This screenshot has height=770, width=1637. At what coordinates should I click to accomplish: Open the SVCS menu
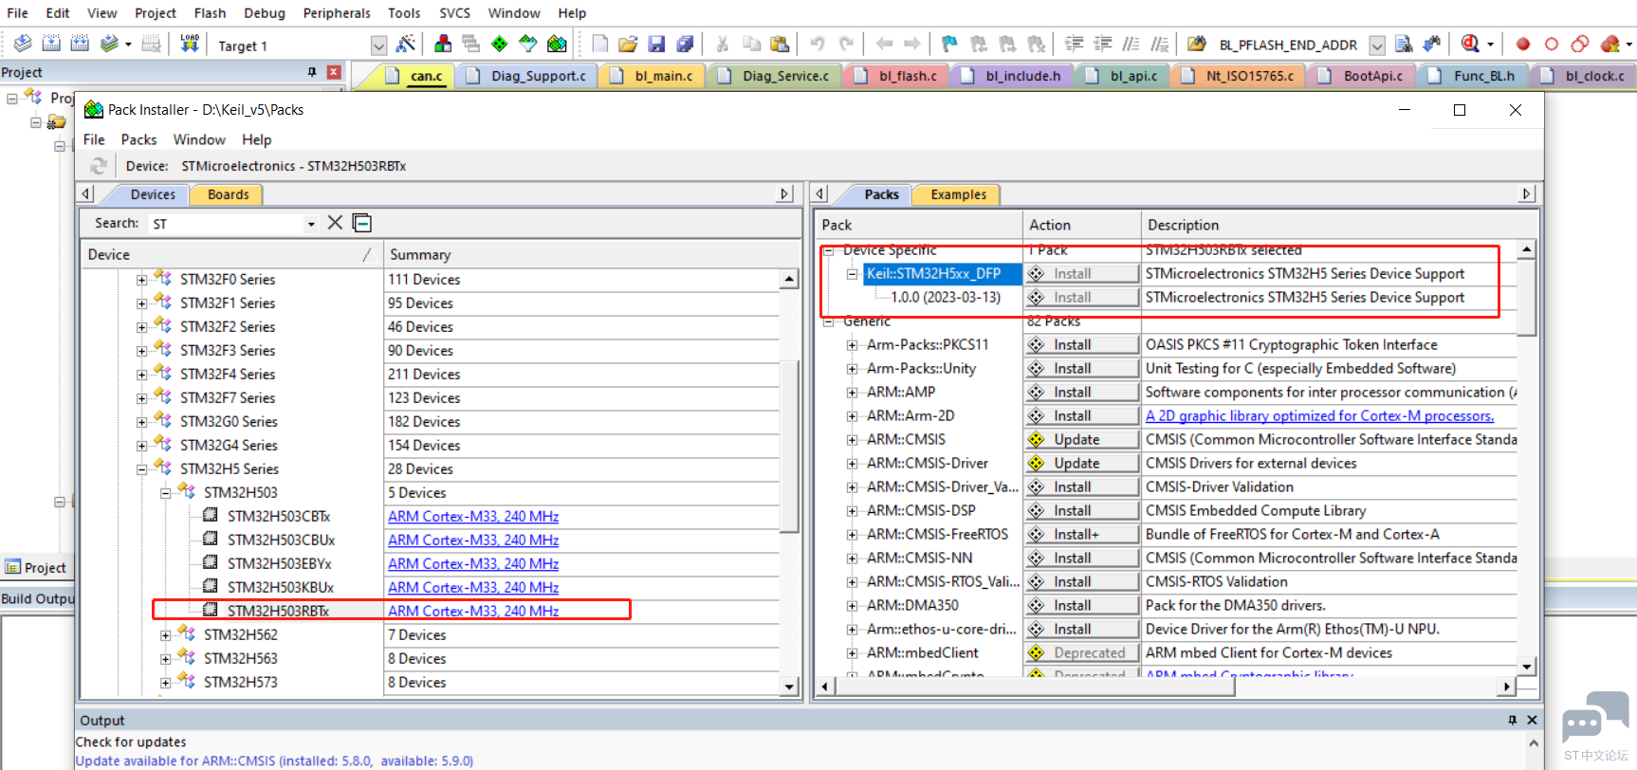[x=454, y=13]
